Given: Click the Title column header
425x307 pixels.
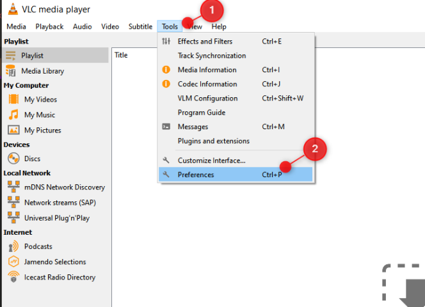Looking at the screenshot, I should pyautogui.click(x=121, y=55).
